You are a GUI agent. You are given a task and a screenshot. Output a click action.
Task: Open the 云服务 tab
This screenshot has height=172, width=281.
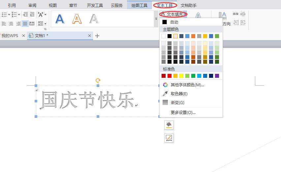pyautogui.click(x=117, y=5)
